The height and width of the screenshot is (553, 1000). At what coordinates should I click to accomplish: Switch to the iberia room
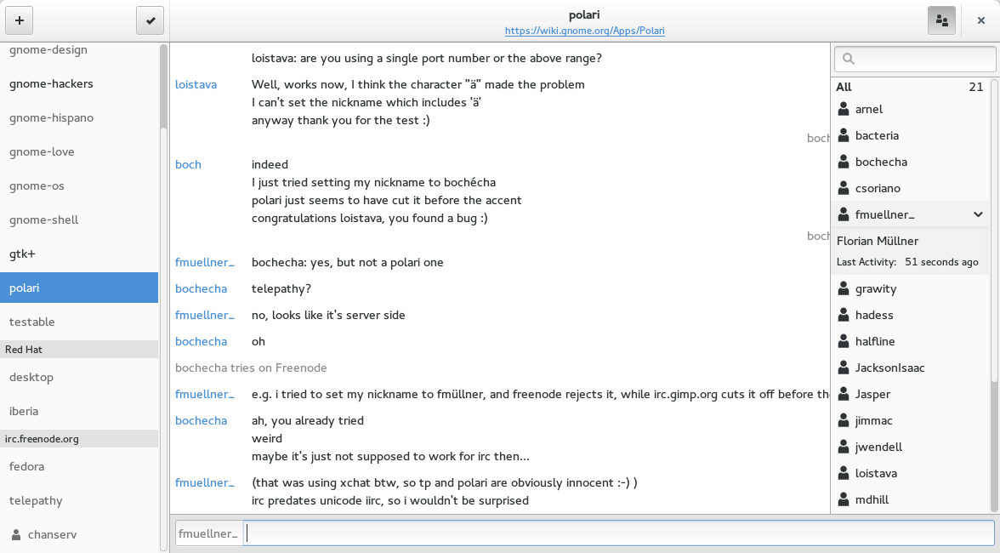click(x=79, y=411)
